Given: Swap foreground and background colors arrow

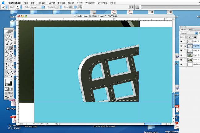Looking at the screenshot, I should (x=11, y=80).
